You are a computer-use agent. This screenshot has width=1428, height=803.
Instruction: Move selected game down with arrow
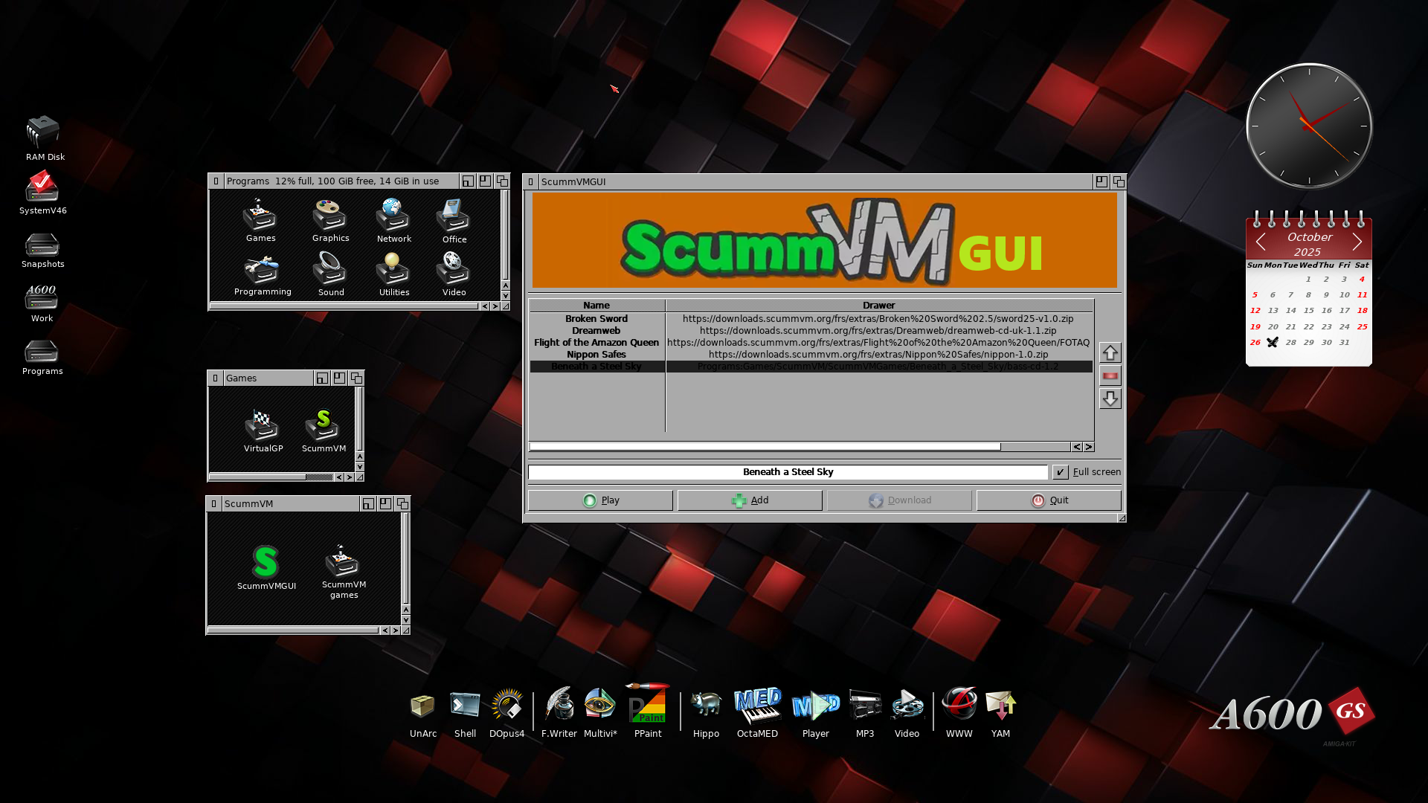[x=1110, y=399]
